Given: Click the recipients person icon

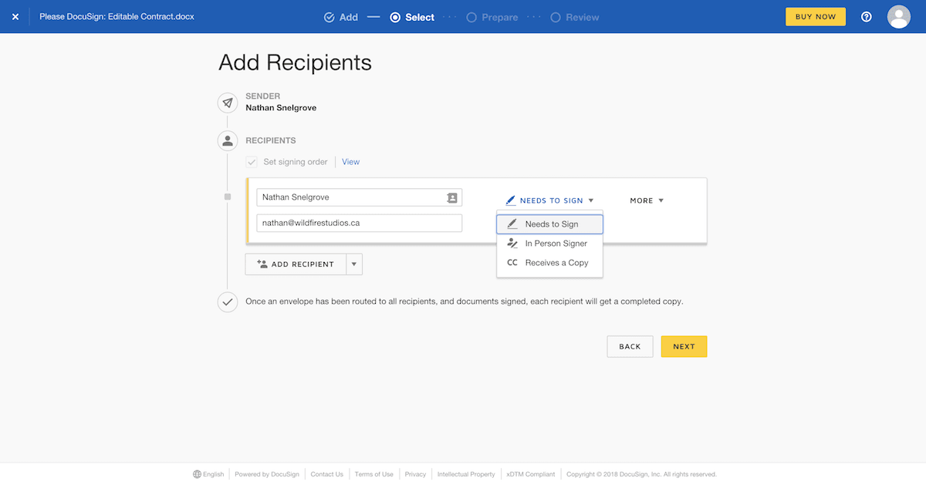Looking at the screenshot, I should (227, 141).
